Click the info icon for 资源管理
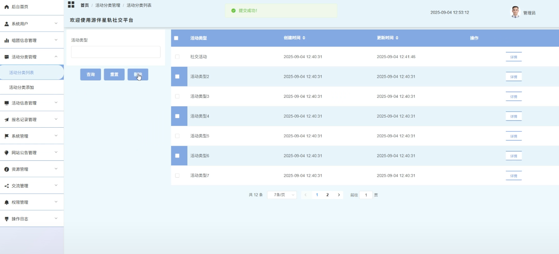Image resolution: width=559 pixels, height=254 pixels. tap(7, 169)
